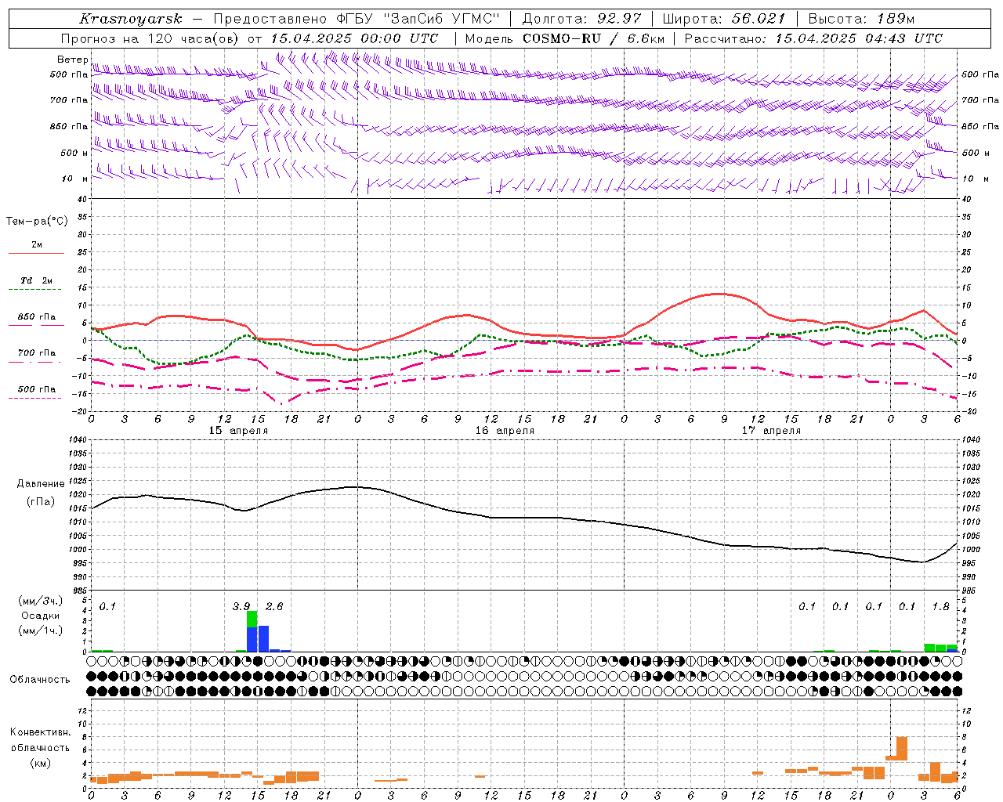This screenshot has height=802, width=1003.
Task: Click the '2.6' precipitation amount
Action: (x=274, y=606)
